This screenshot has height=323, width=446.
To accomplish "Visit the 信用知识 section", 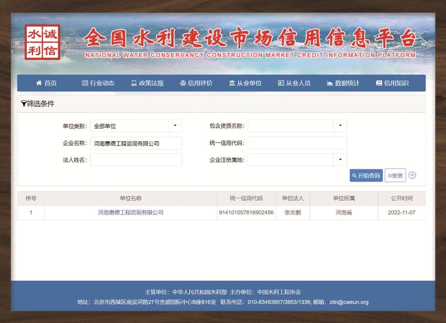I will click(x=392, y=83).
